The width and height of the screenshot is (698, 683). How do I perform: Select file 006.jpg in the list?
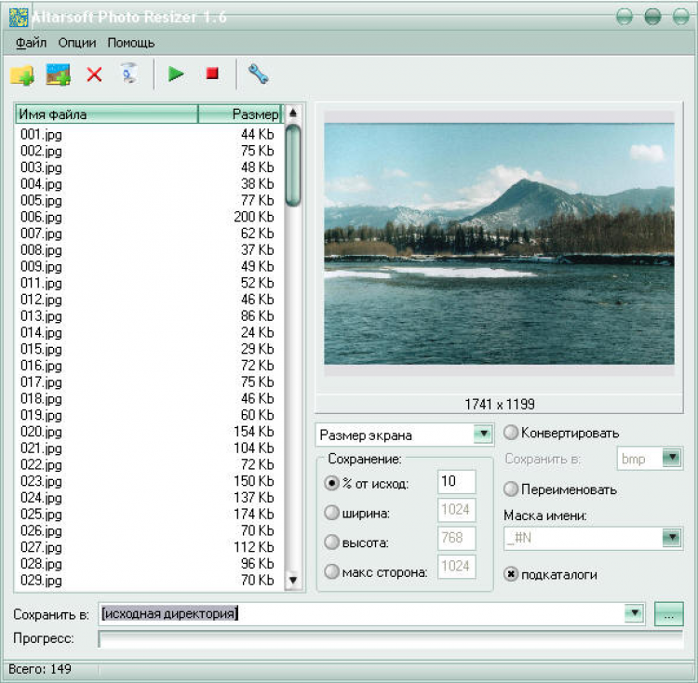pyautogui.click(x=42, y=217)
